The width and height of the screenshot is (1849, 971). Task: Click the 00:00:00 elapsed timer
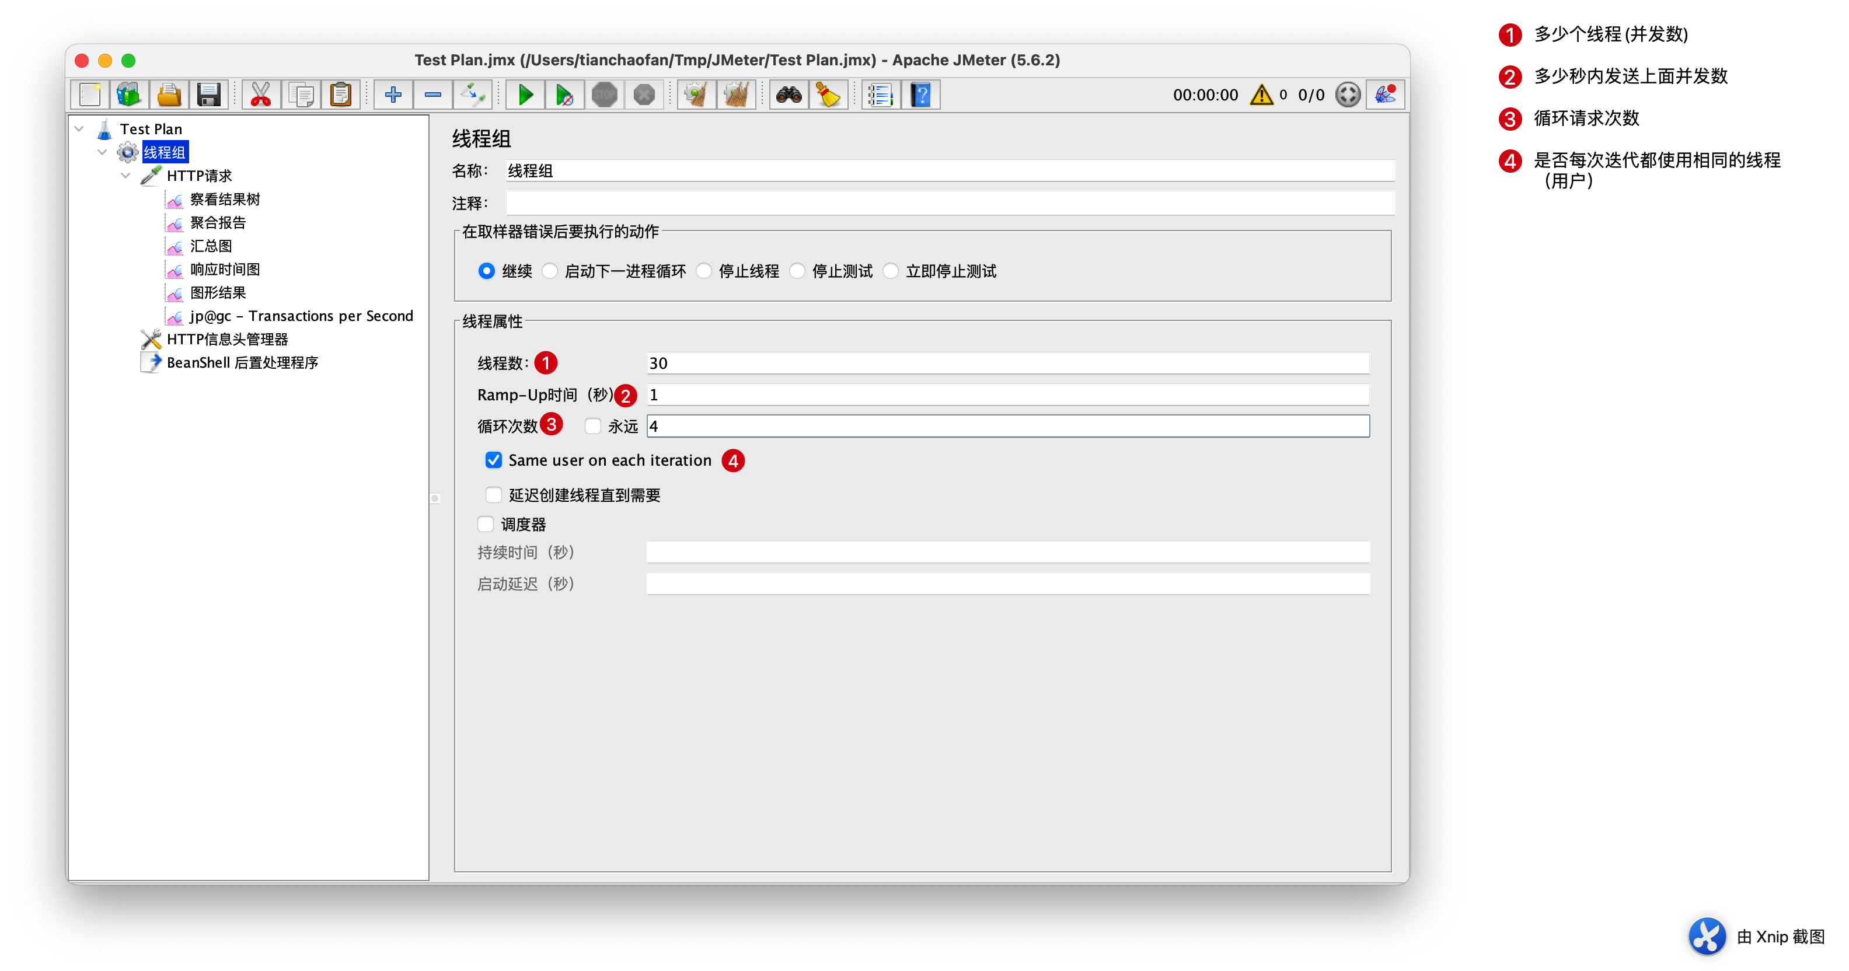(1205, 95)
